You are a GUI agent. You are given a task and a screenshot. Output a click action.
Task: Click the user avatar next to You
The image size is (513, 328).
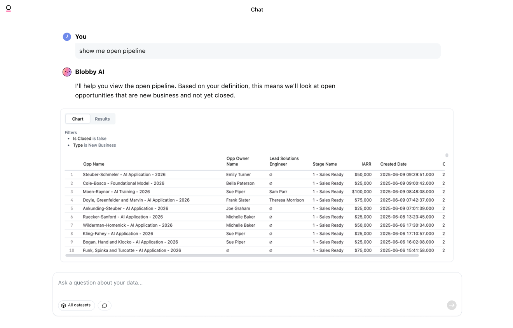pyautogui.click(x=67, y=36)
